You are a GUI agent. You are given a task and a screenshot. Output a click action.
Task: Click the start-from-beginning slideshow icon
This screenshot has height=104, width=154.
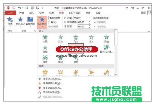click(32, 8)
